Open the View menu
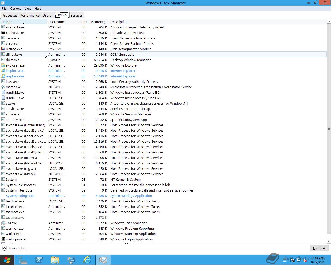This screenshot has height=265, width=331. [x=28, y=9]
